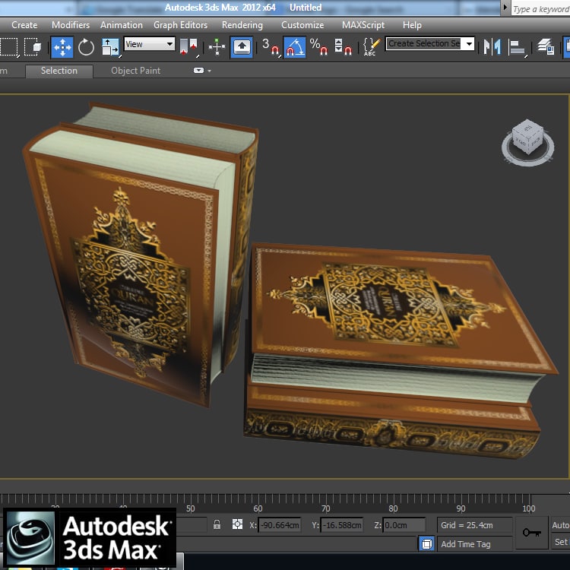This screenshot has width=570, height=570.
Task: Click the Spinner Snap icon
Action: [x=344, y=46]
